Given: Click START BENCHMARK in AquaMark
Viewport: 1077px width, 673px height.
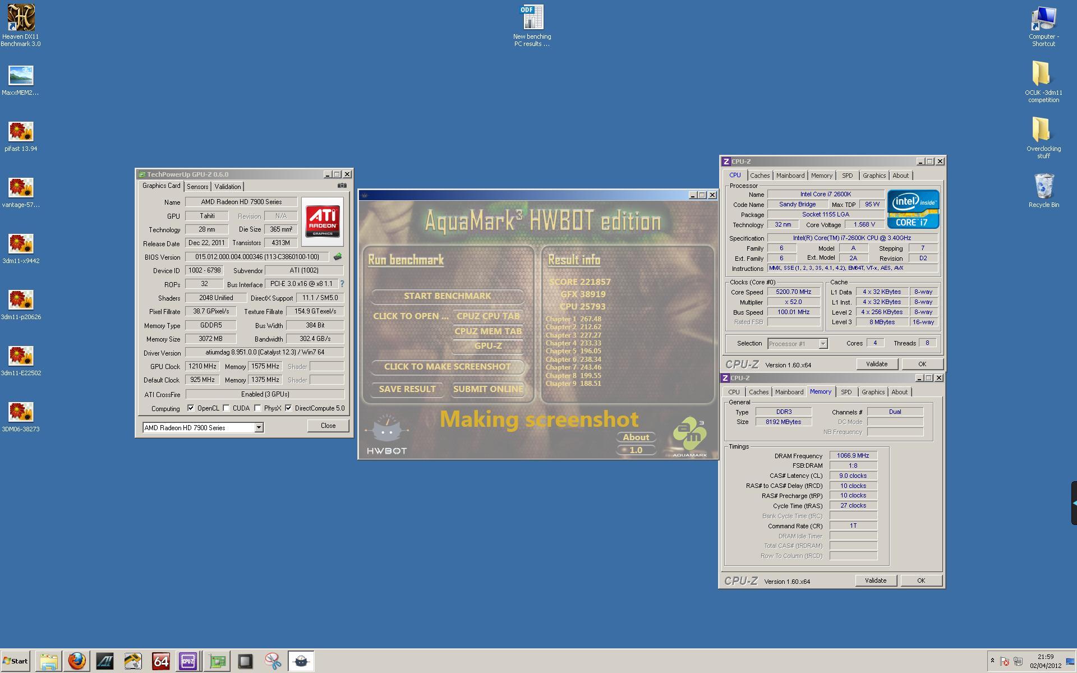Looking at the screenshot, I should tap(447, 296).
